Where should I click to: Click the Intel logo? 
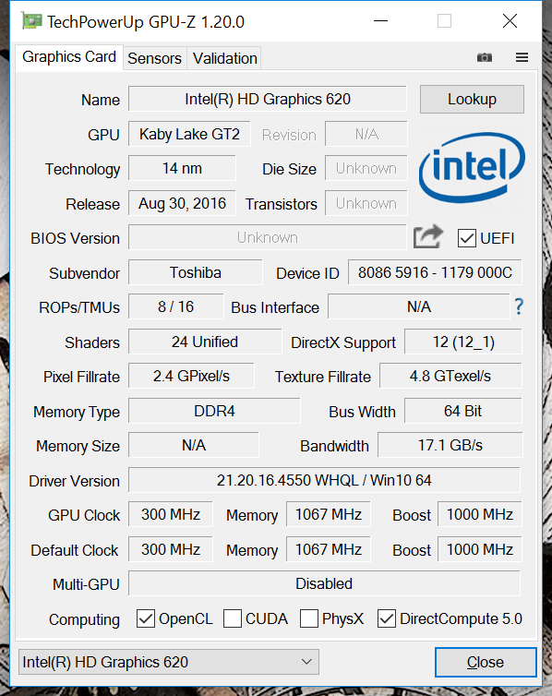click(472, 167)
